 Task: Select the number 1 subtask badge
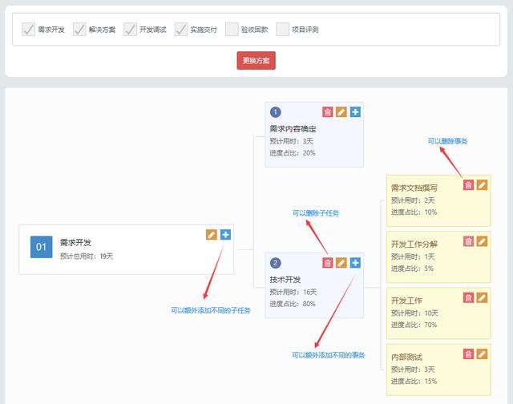tap(276, 112)
